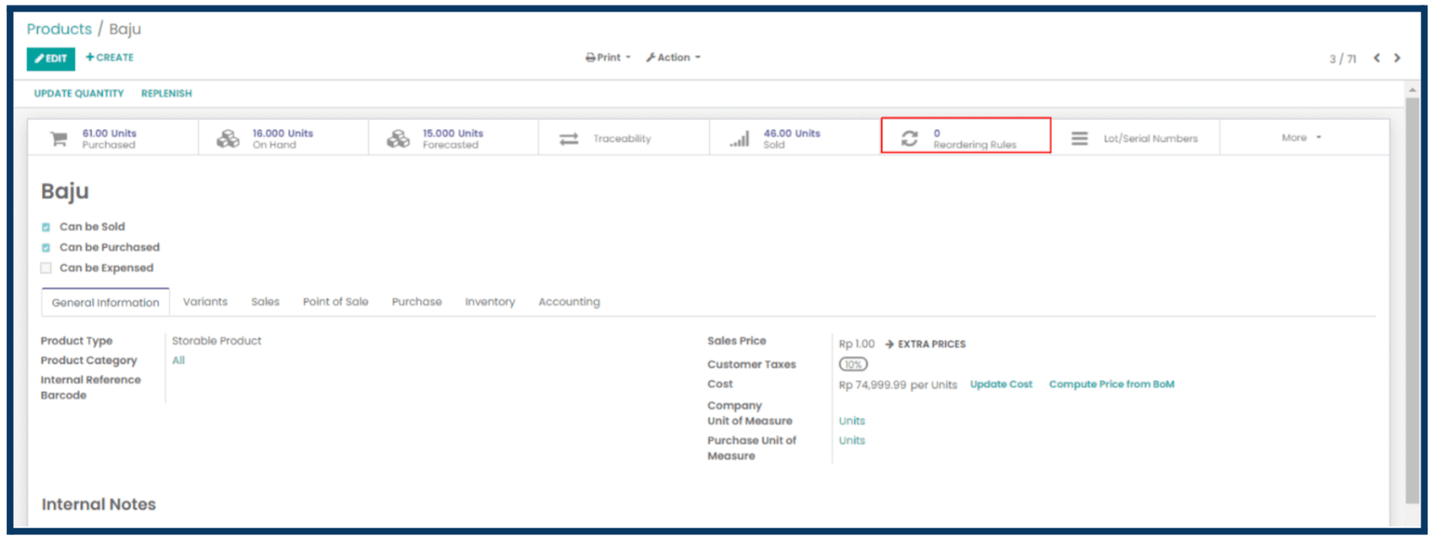
Task: Click Lot/Serial Numbers list icon
Action: point(1080,139)
